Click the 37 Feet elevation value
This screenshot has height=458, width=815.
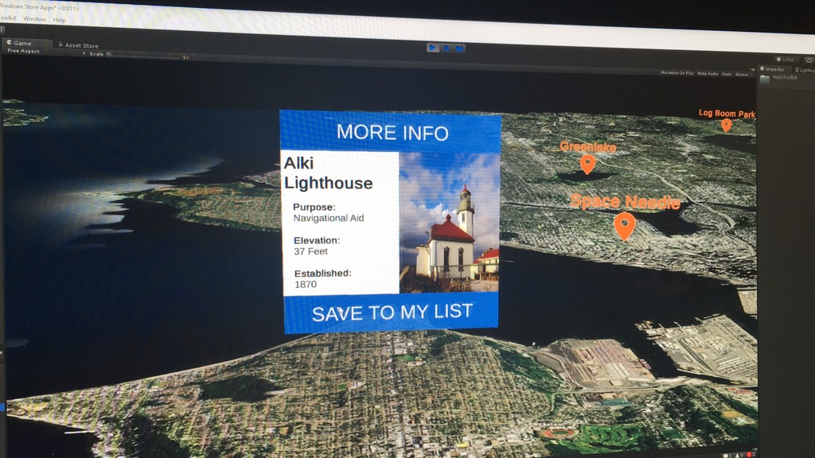(311, 251)
